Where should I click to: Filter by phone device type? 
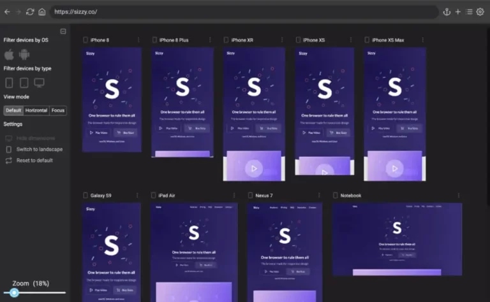9,83
